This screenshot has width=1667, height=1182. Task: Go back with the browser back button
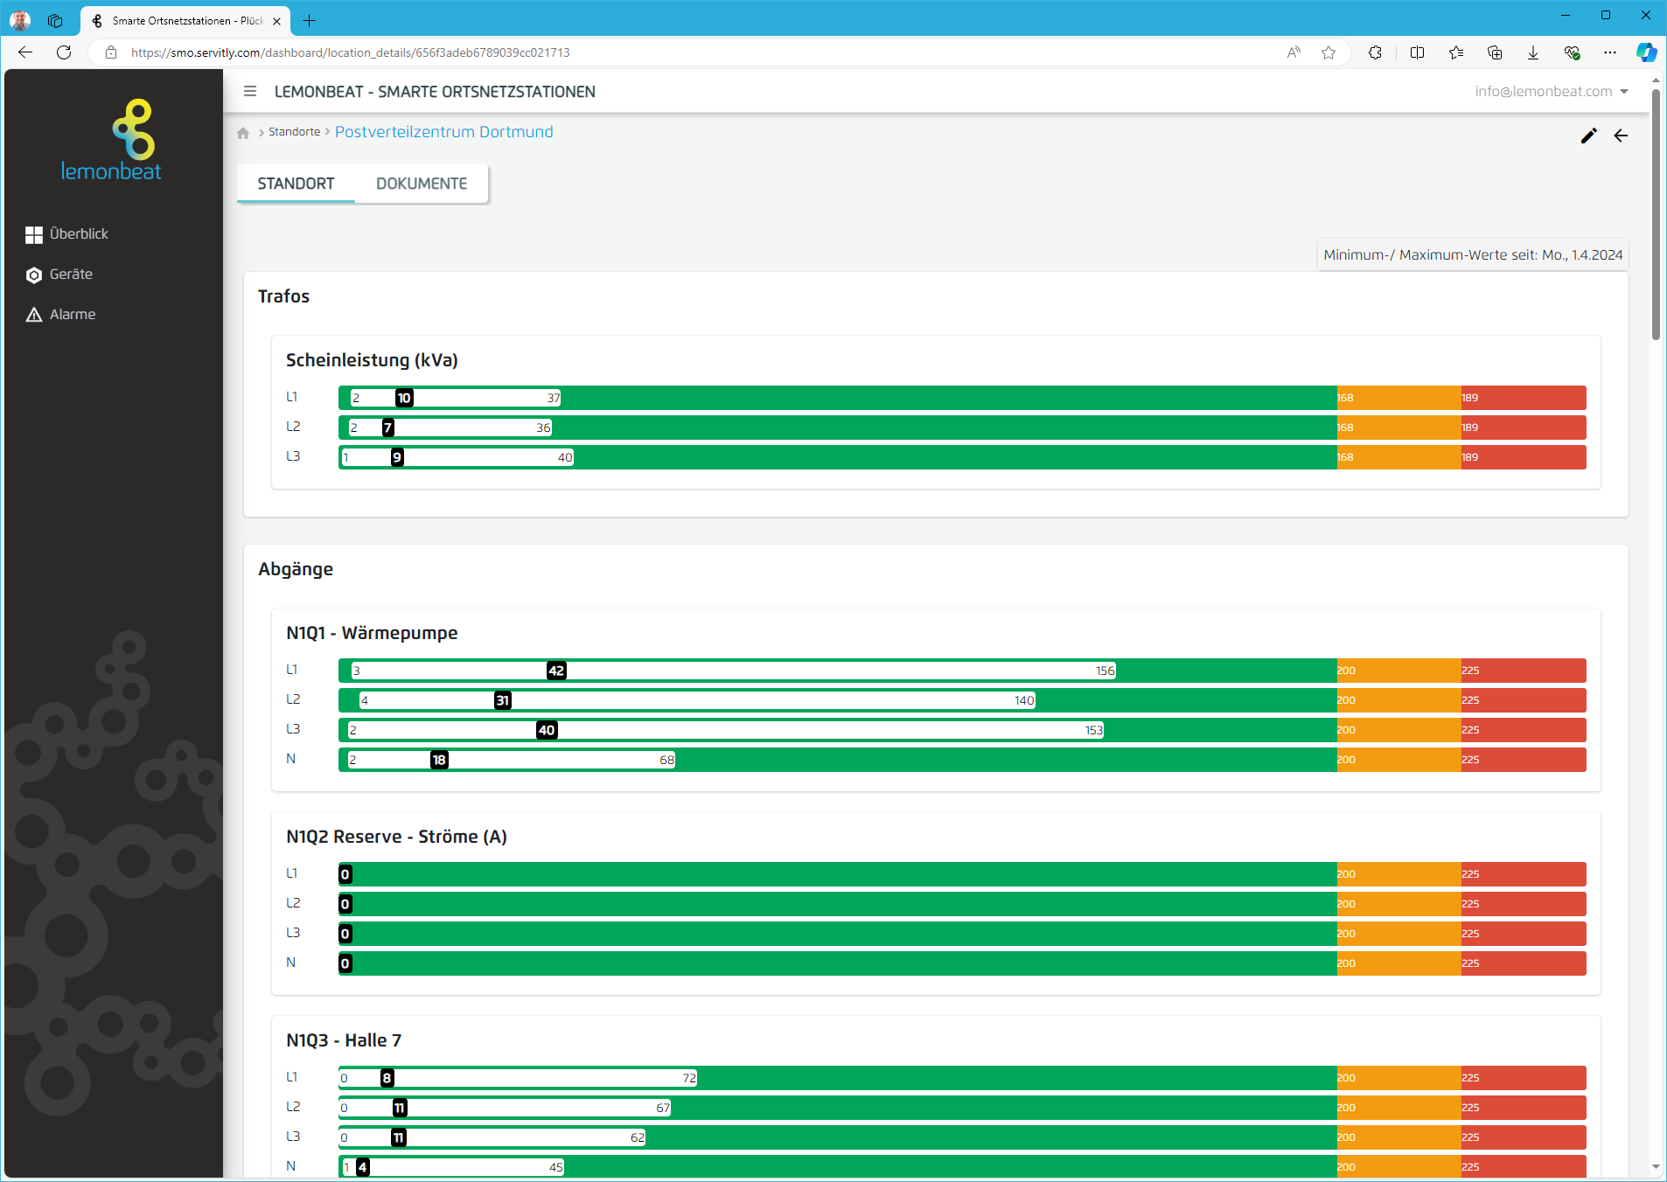pyautogui.click(x=25, y=52)
